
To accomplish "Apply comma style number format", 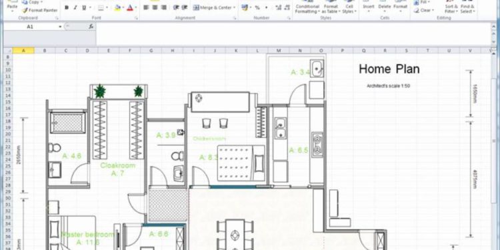I will coord(266,7).
